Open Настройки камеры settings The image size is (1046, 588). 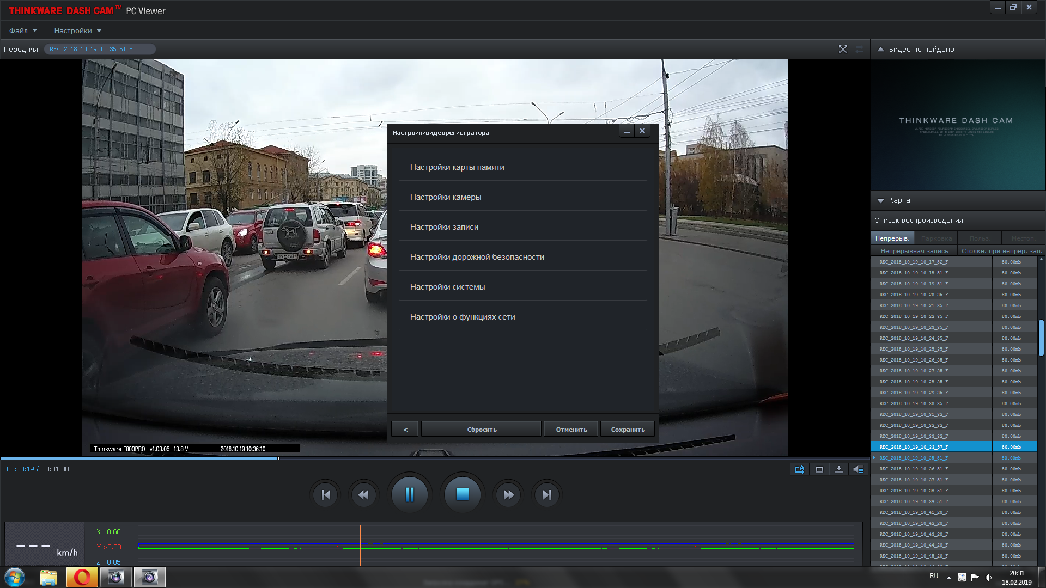tap(446, 197)
